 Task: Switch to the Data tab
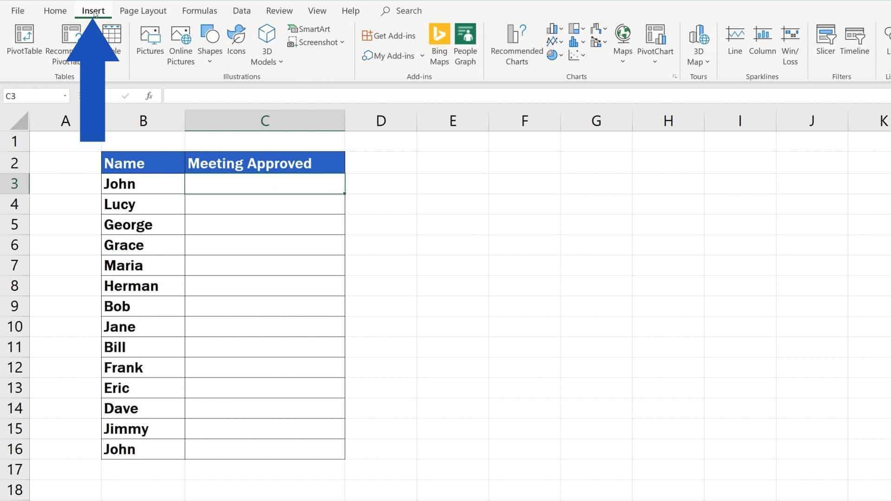point(241,10)
